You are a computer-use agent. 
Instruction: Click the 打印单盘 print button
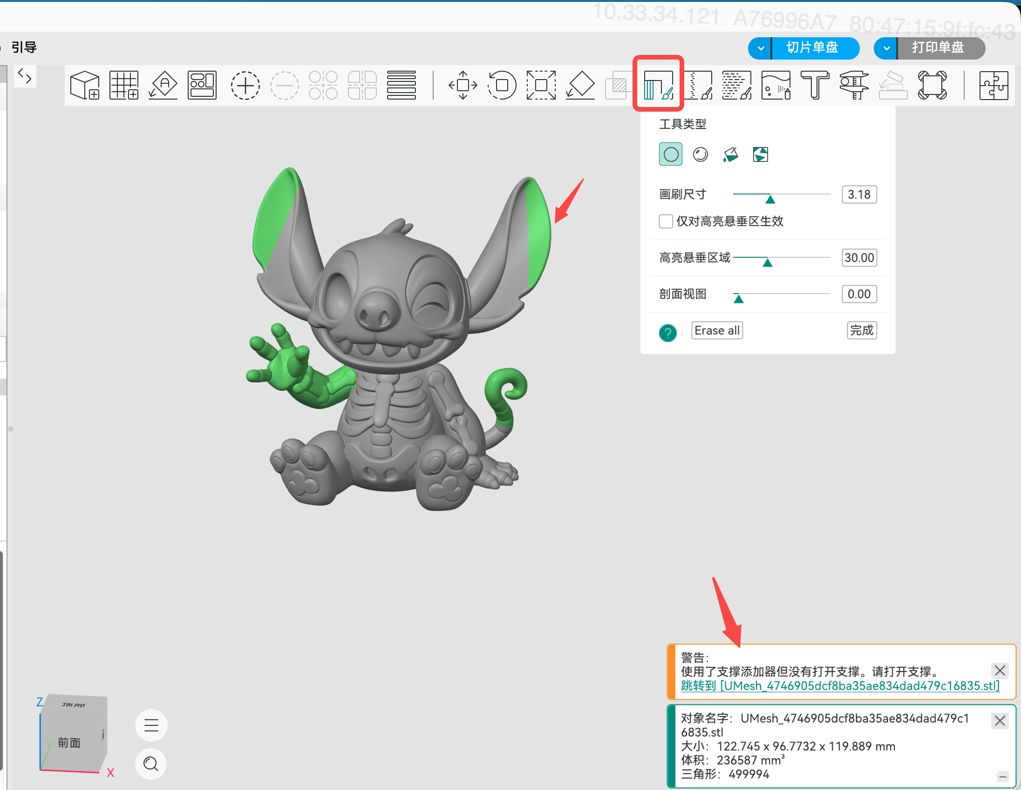pyautogui.click(x=941, y=47)
